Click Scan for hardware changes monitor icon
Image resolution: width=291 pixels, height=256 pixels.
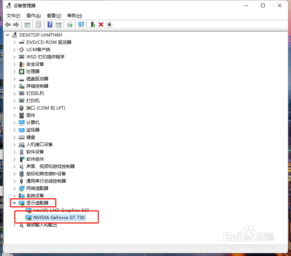click(81, 24)
